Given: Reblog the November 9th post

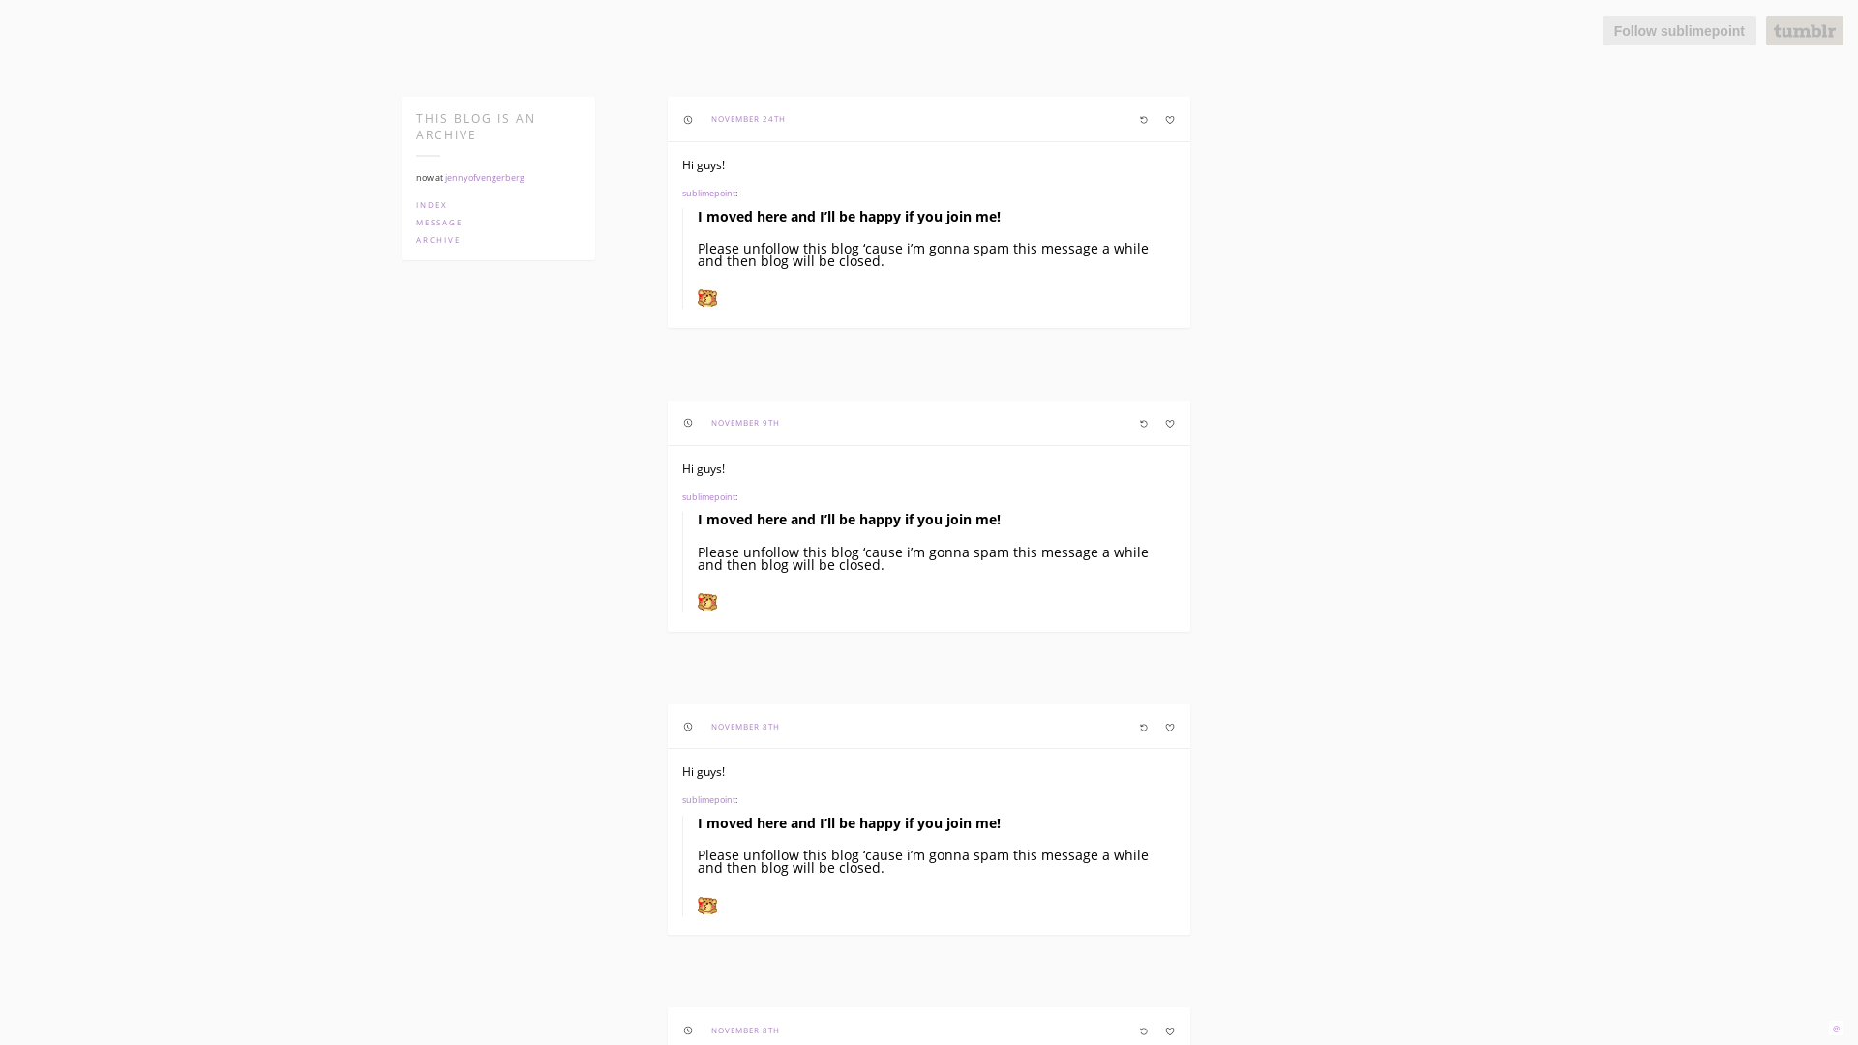Looking at the screenshot, I should [1143, 424].
